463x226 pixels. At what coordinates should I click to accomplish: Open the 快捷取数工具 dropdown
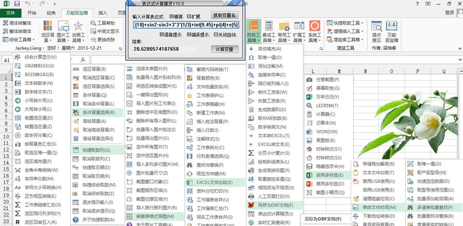(x=345, y=23)
